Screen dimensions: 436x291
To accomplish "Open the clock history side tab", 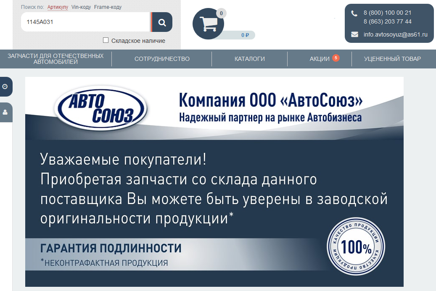I will (5, 87).
